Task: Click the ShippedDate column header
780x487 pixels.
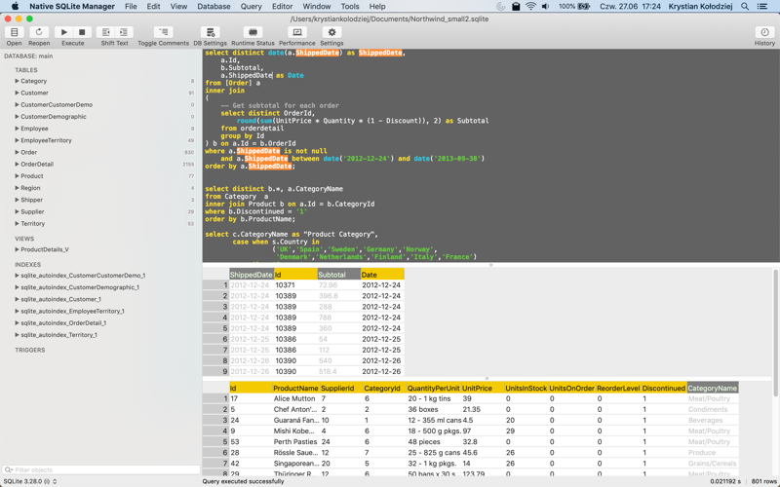Action: point(251,275)
